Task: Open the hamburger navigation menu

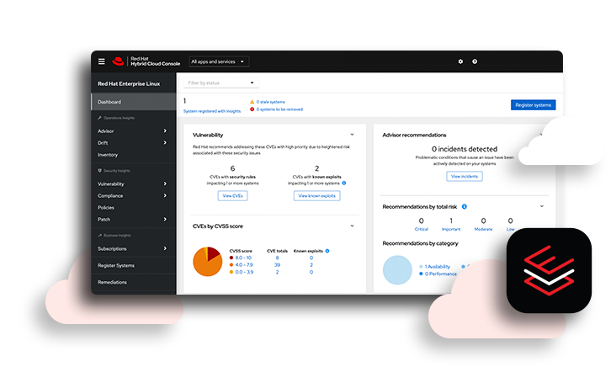Action: (101, 61)
